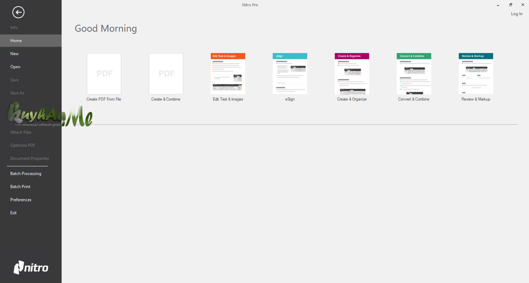Image resolution: width=529 pixels, height=283 pixels.
Task: Open the Review & Markup guide thumbnail
Action: 476,74
